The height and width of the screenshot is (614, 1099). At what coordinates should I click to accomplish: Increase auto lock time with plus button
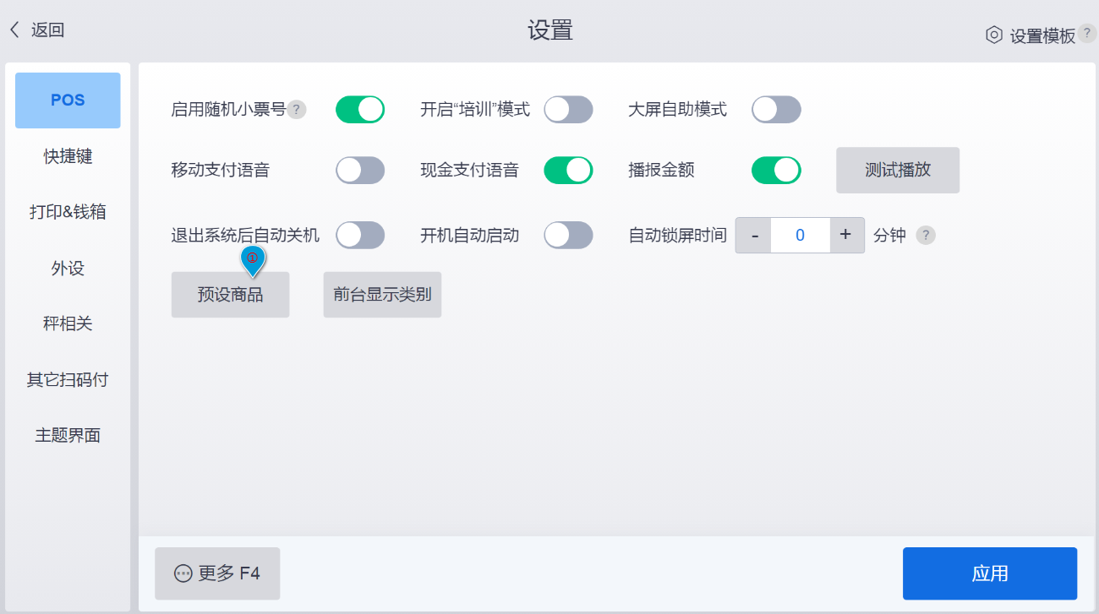click(846, 236)
